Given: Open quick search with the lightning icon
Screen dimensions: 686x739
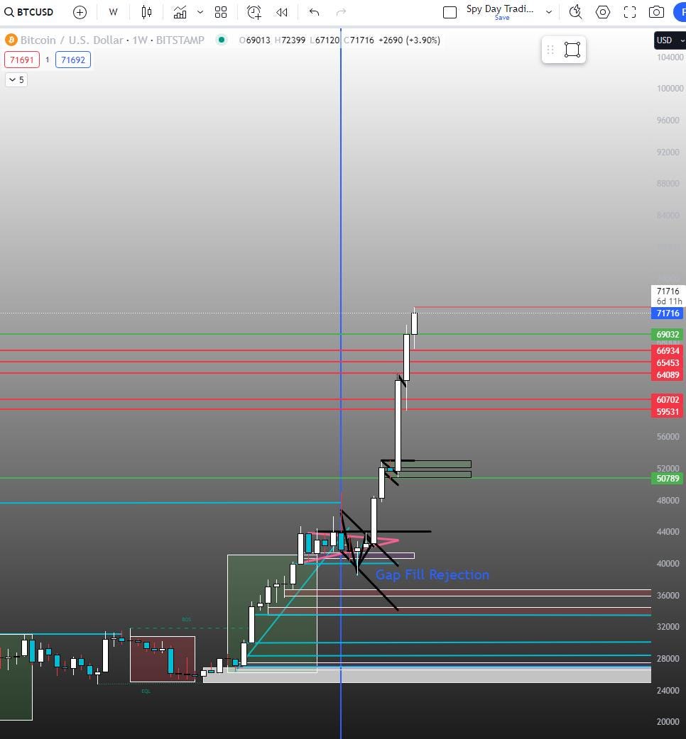Looking at the screenshot, I should (x=575, y=12).
